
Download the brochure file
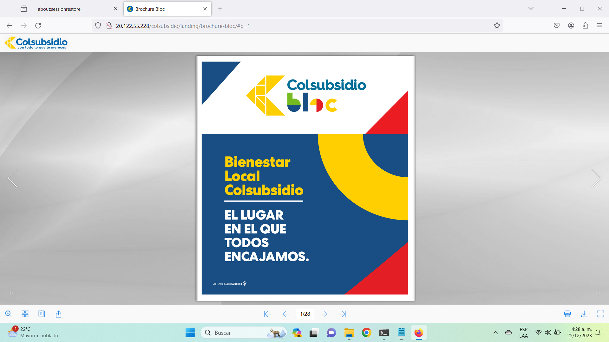[x=584, y=314]
